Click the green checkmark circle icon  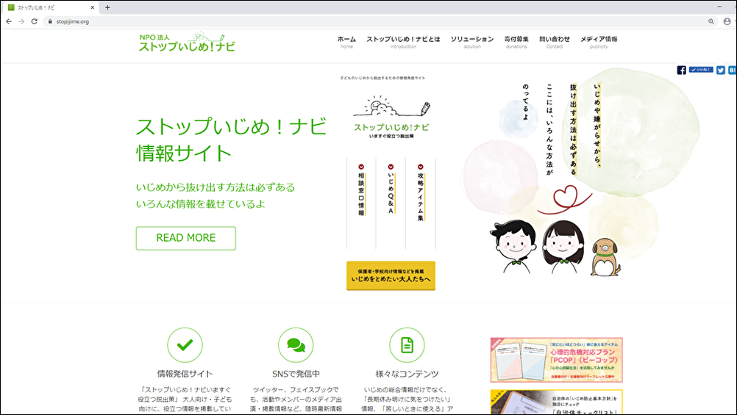point(185,345)
